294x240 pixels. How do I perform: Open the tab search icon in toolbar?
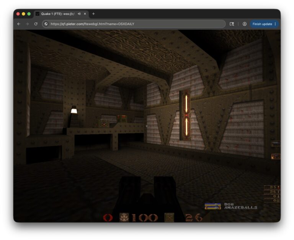click(x=232, y=24)
